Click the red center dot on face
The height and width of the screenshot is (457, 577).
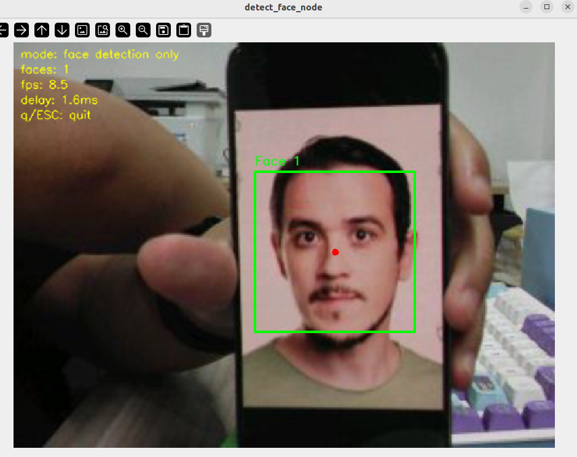click(x=336, y=252)
